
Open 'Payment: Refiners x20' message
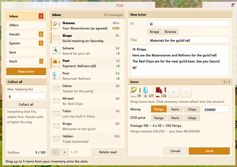coord(86,63)
